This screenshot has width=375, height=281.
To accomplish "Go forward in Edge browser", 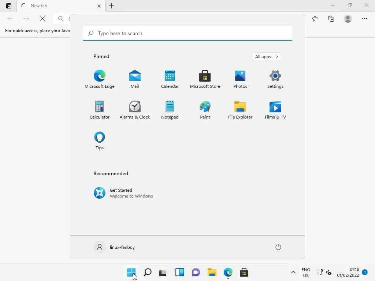I will [x=26, y=19].
